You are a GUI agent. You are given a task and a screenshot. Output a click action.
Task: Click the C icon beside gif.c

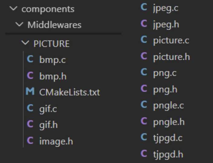coord(30,108)
